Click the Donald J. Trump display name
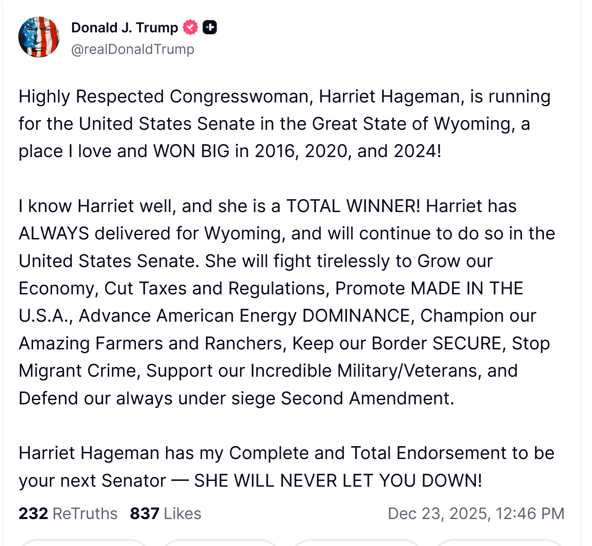Image resolution: width=592 pixels, height=546 pixels. tap(125, 28)
